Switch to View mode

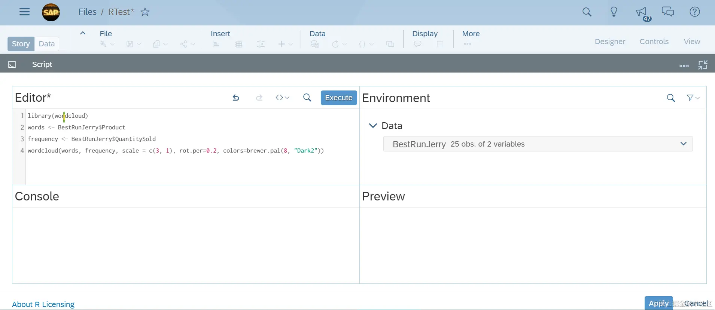pyautogui.click(x=692, y=42)
